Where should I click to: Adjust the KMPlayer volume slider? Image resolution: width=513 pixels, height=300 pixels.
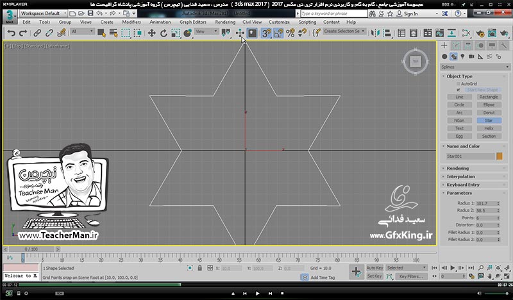[498, 294]
